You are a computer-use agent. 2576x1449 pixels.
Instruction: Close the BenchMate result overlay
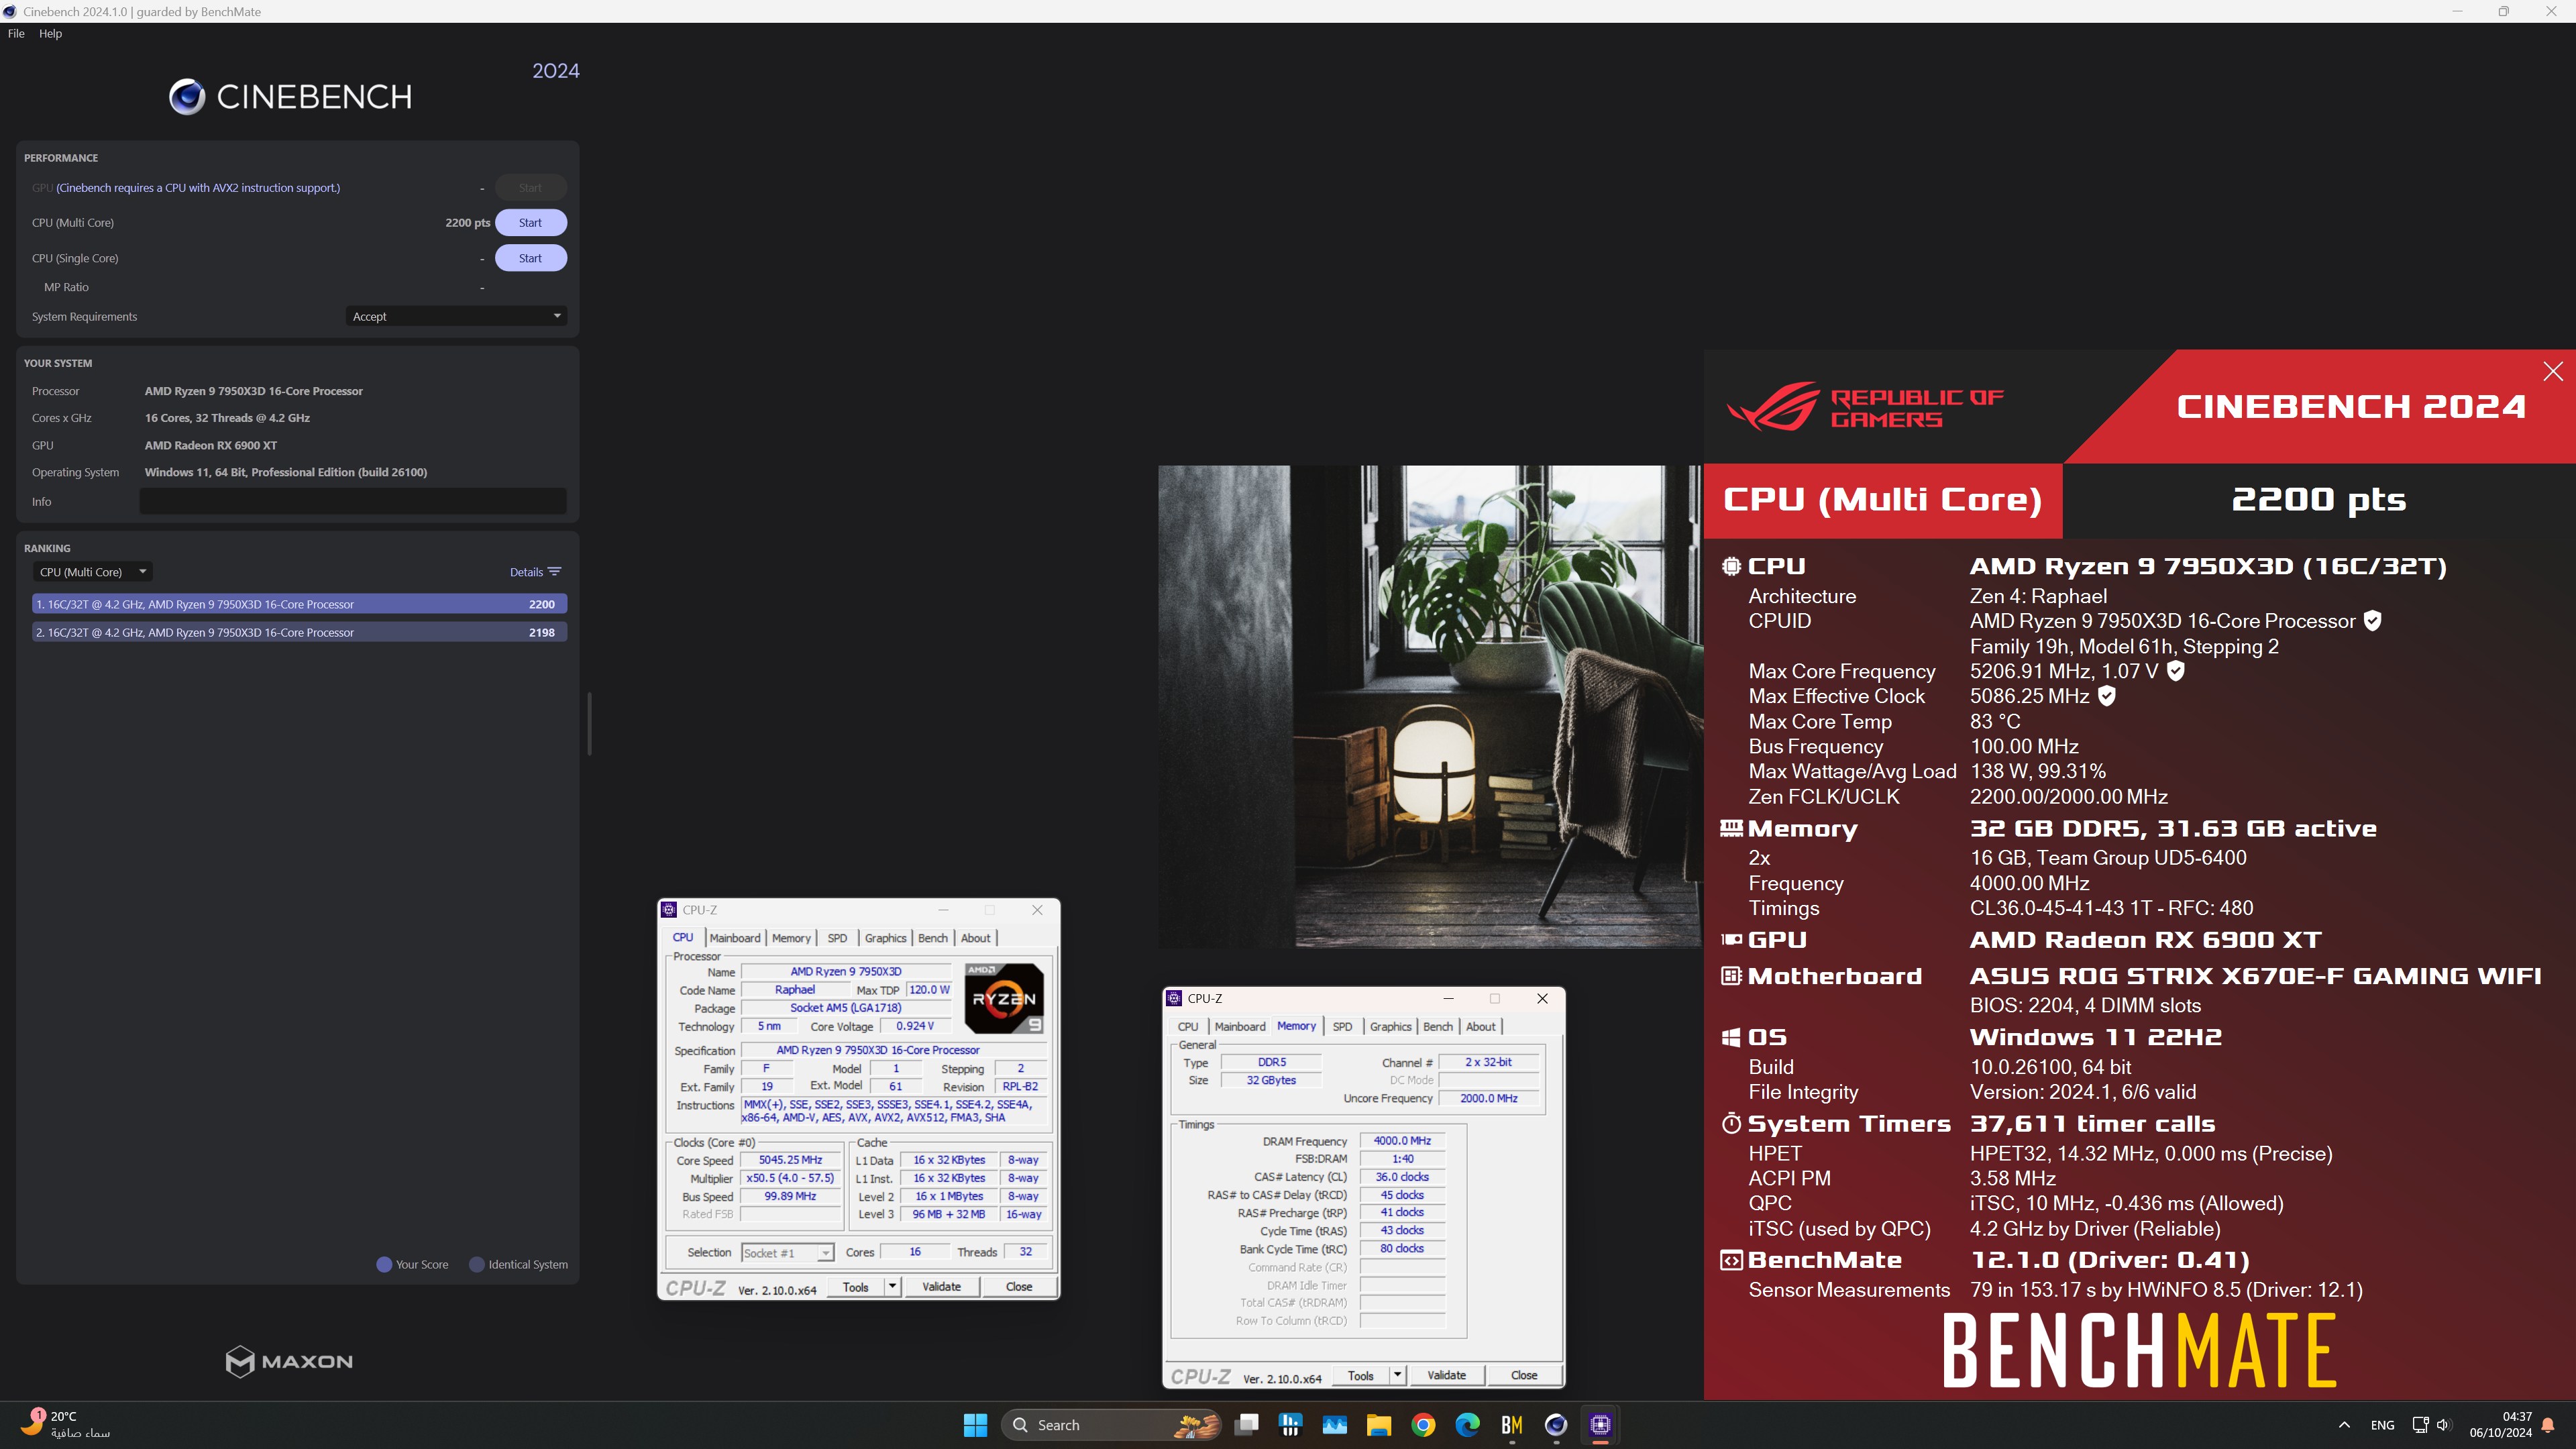click(x=2553, y=371)
